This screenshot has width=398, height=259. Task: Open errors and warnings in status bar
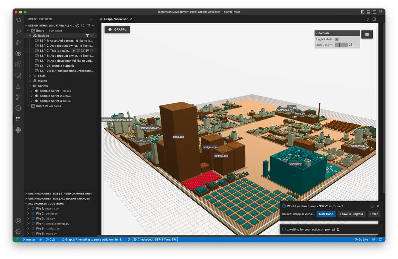[x=51, y=239]
